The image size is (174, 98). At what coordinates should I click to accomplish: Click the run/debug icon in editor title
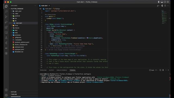tap(158, 6)
